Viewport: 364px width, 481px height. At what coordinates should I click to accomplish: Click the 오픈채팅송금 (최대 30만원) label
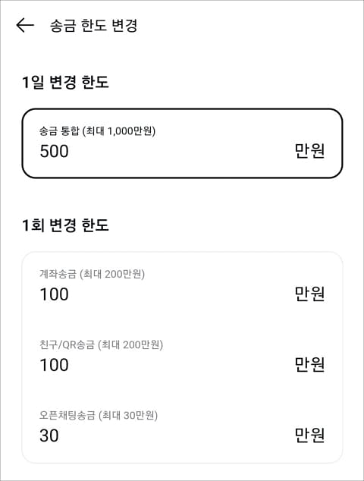[x=99, y=415]
